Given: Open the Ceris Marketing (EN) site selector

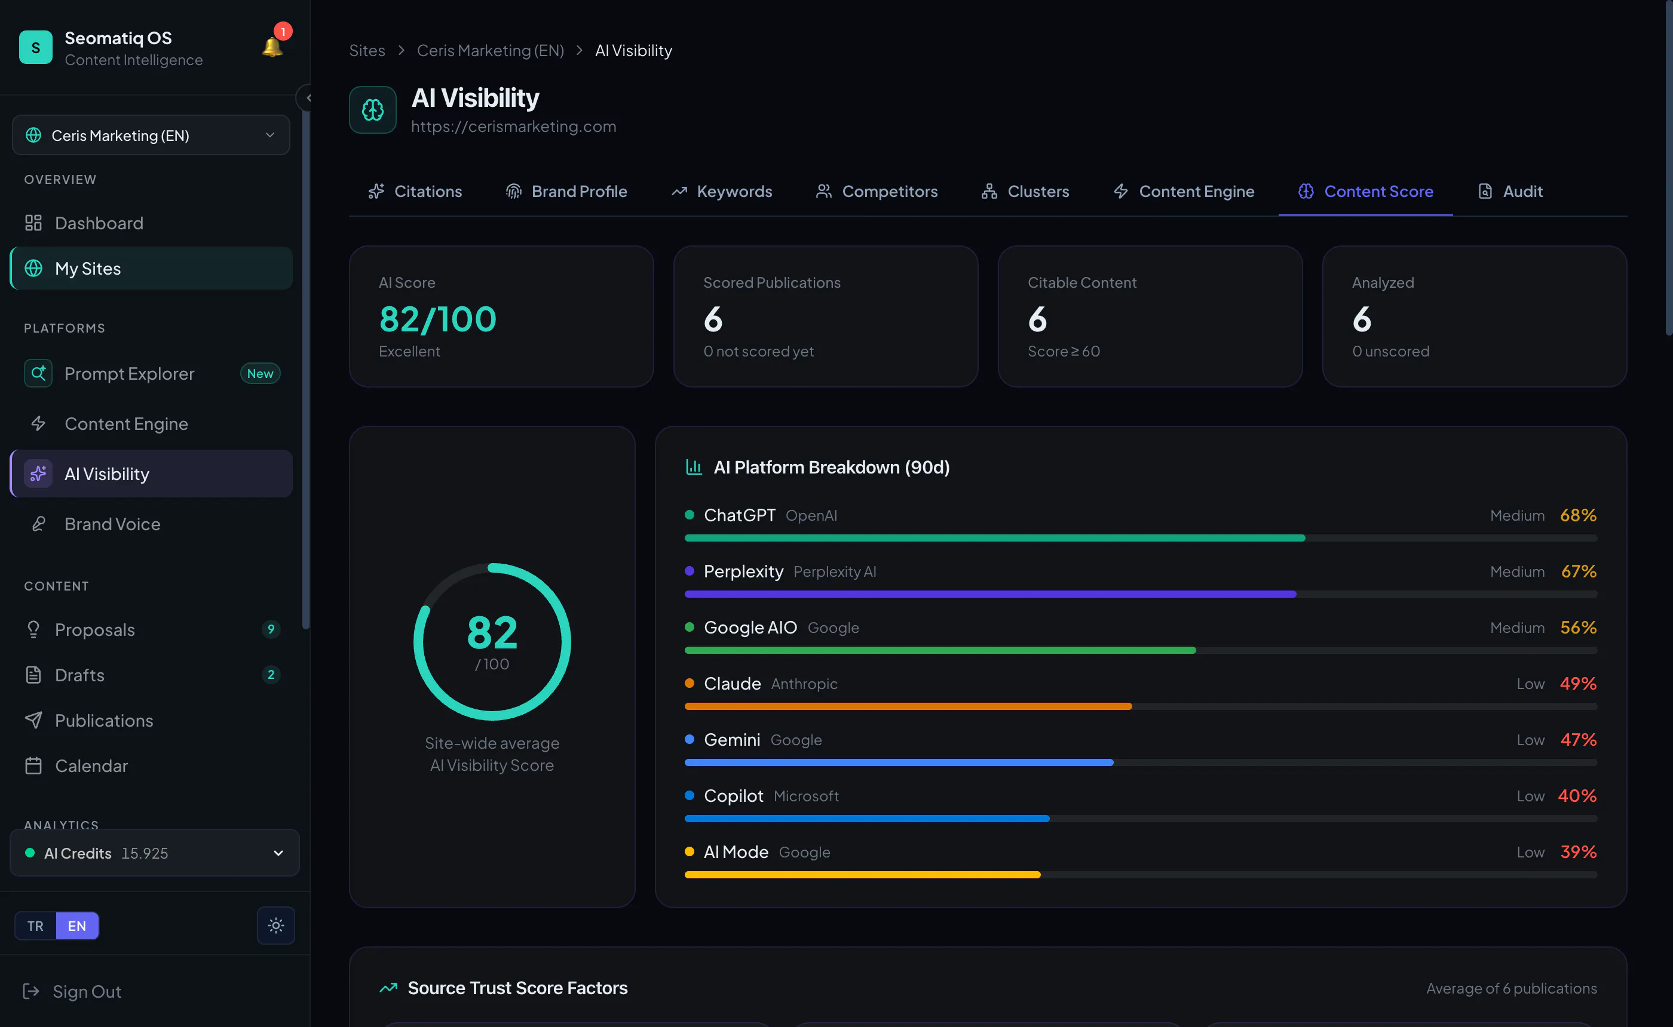Looking at the screenshot, I should coord(151,135).
